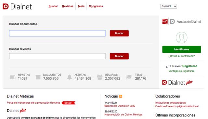
Task: Select the Revistas count 11.091
Action: click(22, 79)
